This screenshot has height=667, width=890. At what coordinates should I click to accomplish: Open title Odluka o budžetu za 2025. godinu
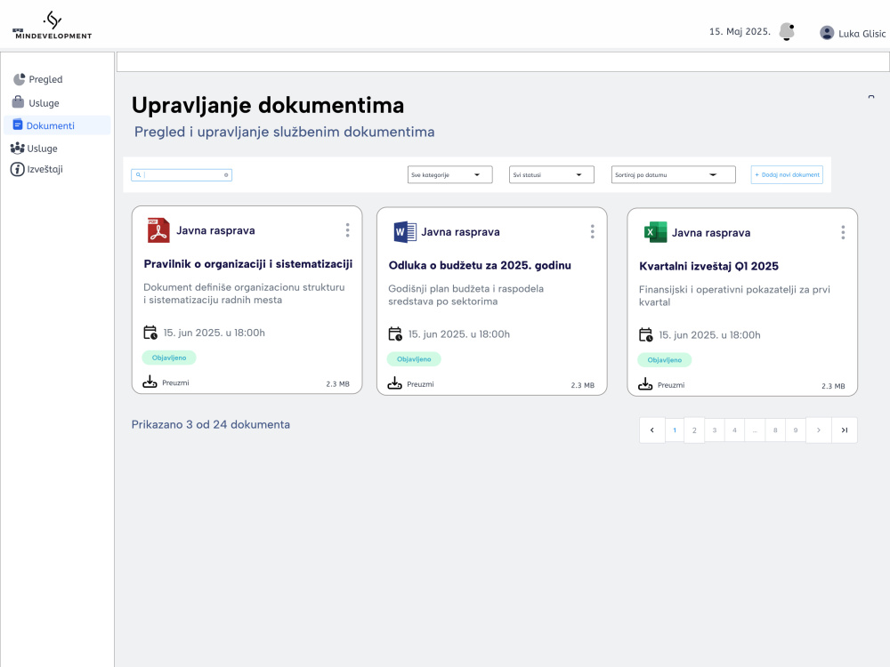click(x=480, y=265)
